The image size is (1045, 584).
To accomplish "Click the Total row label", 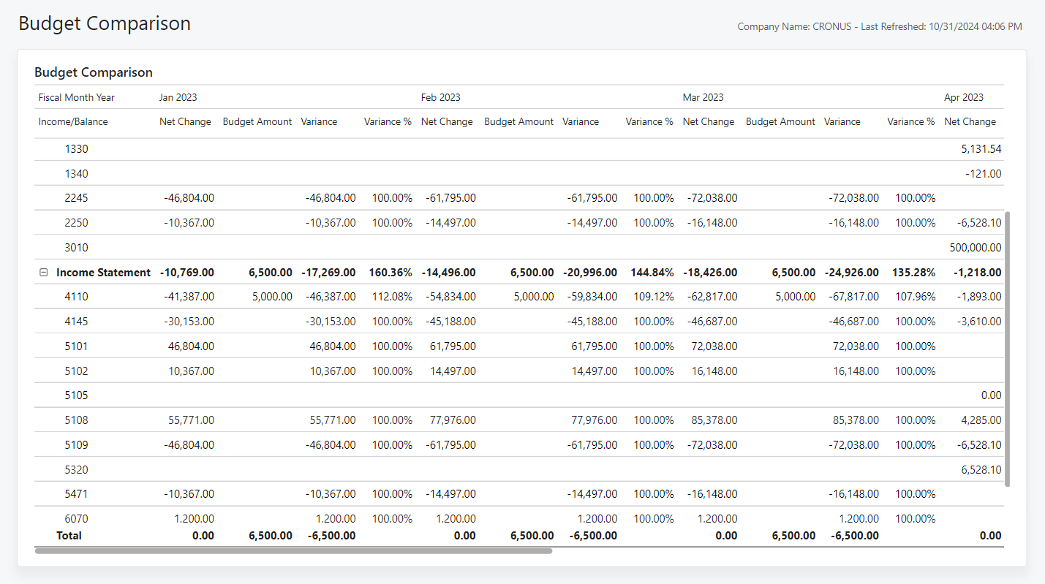I will pos(69,535).
